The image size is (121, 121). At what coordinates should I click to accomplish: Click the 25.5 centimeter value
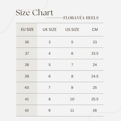(x=95, y=99)
